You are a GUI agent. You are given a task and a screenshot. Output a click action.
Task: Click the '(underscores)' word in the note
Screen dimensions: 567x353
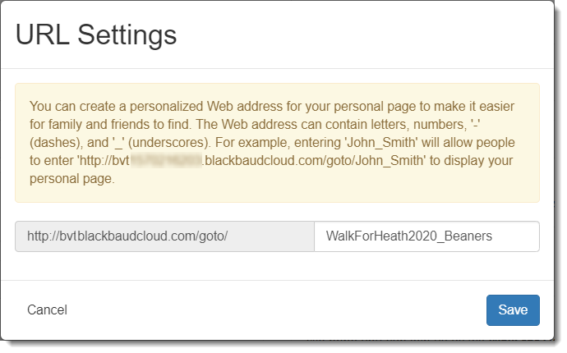(x=169, y=142)
